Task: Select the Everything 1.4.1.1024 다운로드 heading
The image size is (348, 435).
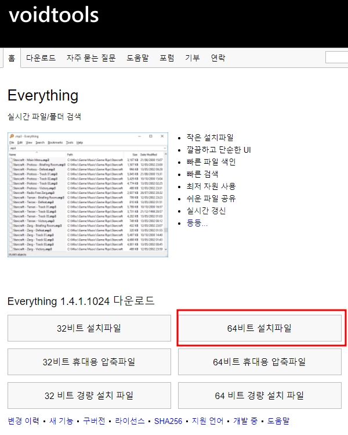Action: click(81, 301)
